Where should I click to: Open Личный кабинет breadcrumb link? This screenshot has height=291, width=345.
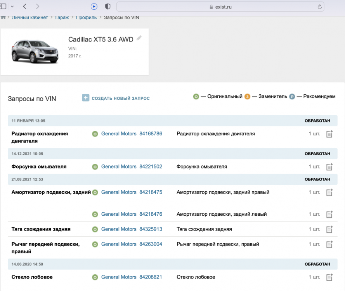(x=30, y=17)
